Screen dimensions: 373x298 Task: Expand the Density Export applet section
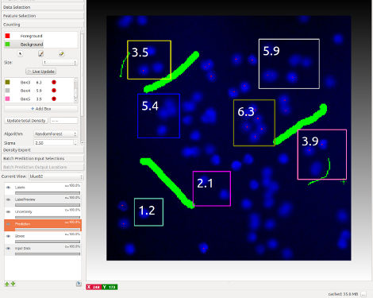[43, 150]
